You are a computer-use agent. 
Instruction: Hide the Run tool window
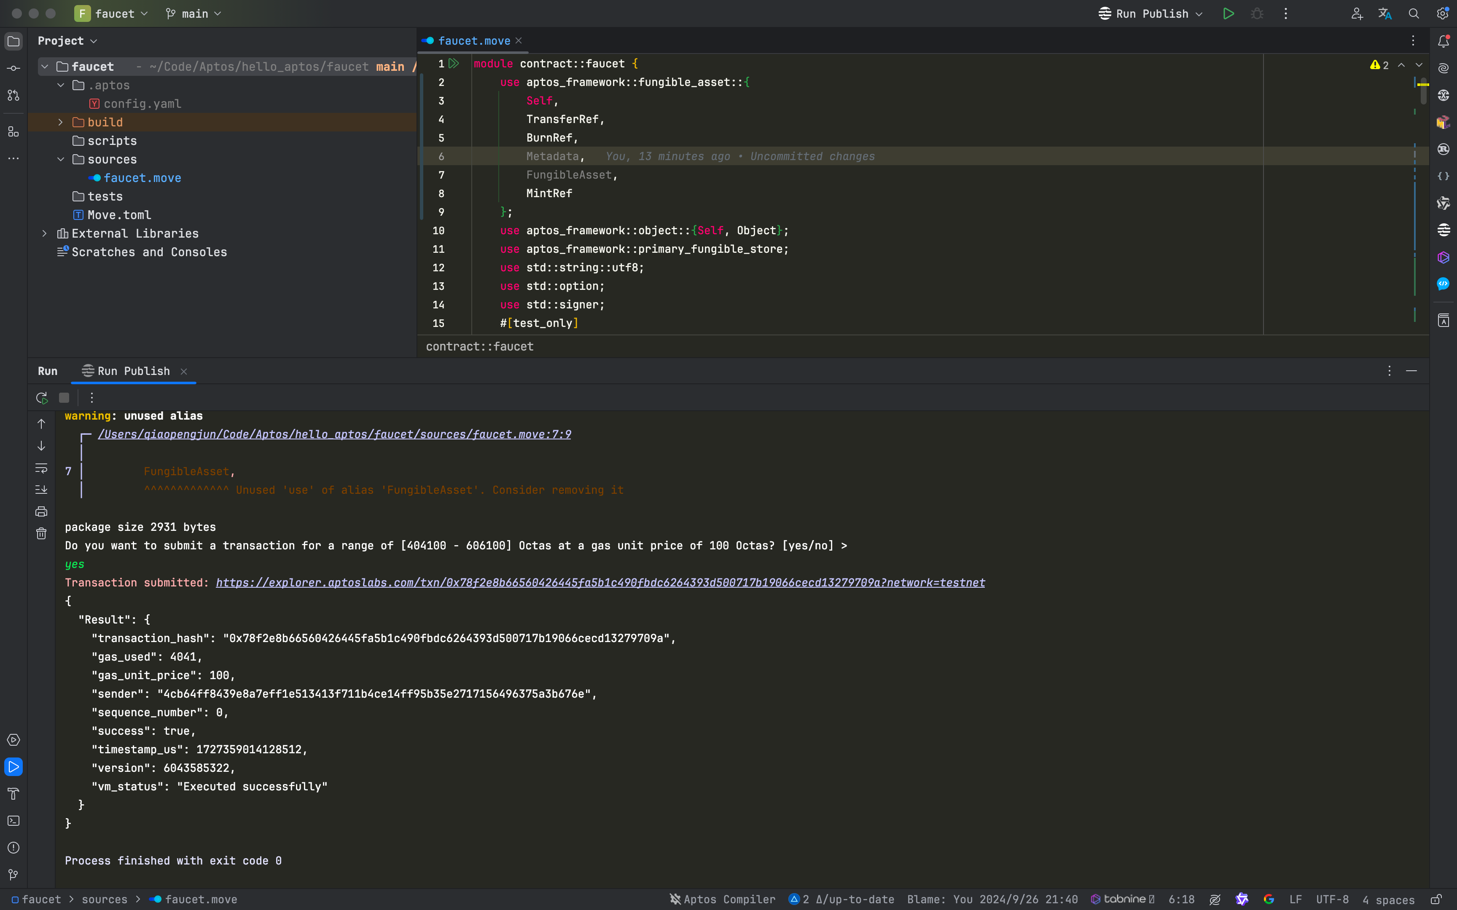[x=1411, y=371]
